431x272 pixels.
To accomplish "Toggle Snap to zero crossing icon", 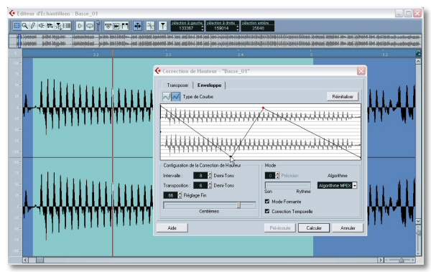I will click(x=150, y=26).
